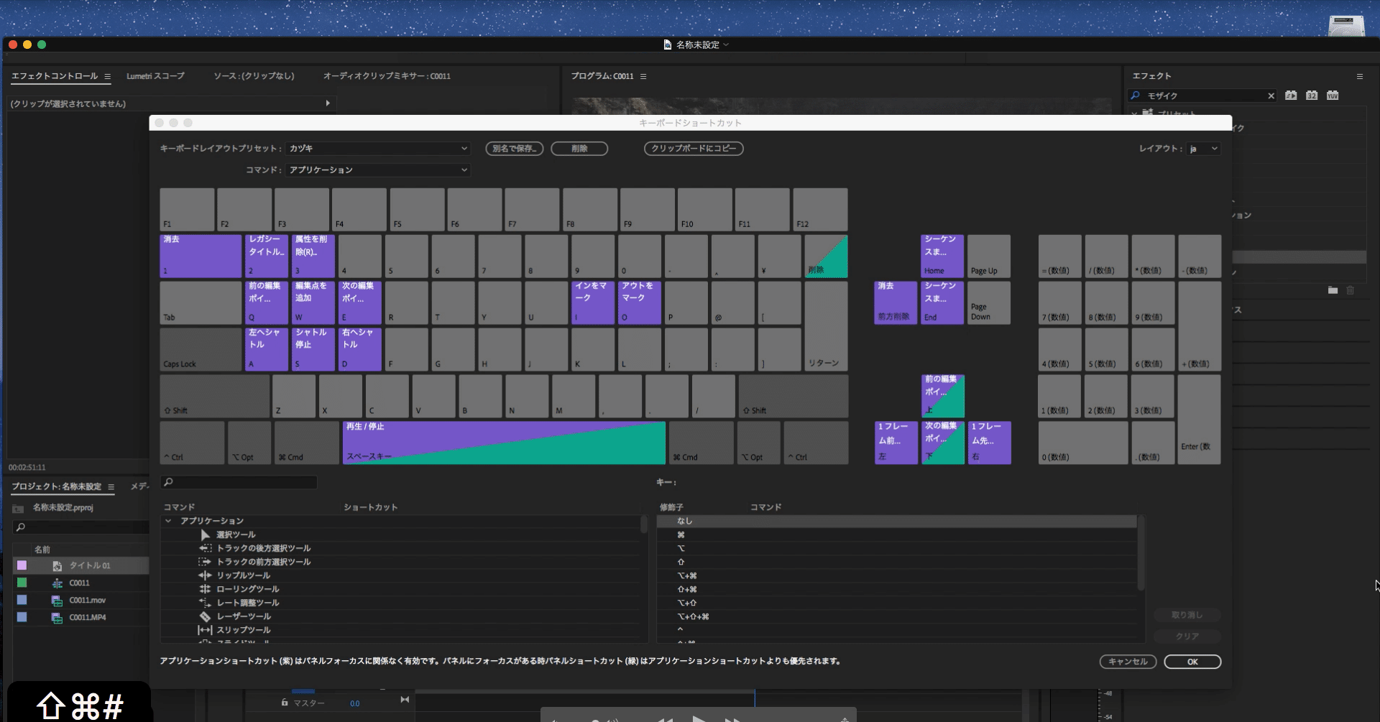1380x722 pixels.
Task: Toggle the accelerated effects filter badge
Action: (x=1292, y=95)
